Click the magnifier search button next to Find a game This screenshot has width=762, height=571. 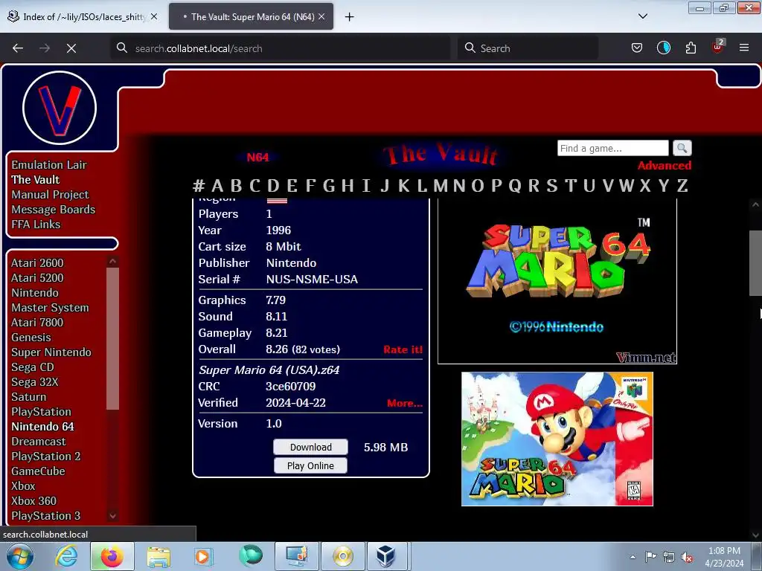pyautogui.click(x=682, y=148)
